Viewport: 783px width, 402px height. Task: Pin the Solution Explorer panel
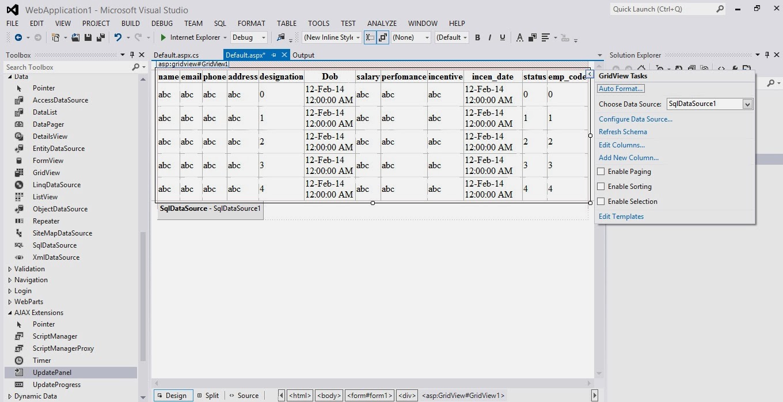(x=767, y=55)
